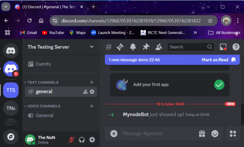The height and width of the screenshot is (147, 244).
Task: Click the search magnifier icon
Action: [x=210, y=47]
